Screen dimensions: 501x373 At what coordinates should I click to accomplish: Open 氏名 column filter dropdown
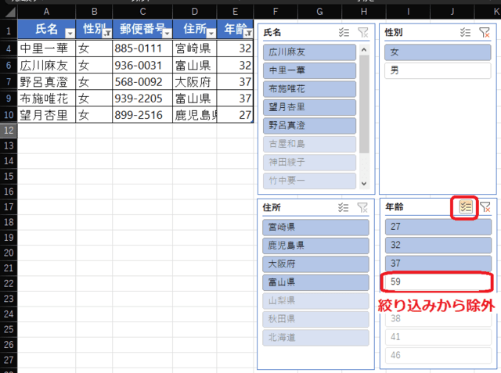coord(70,33)
